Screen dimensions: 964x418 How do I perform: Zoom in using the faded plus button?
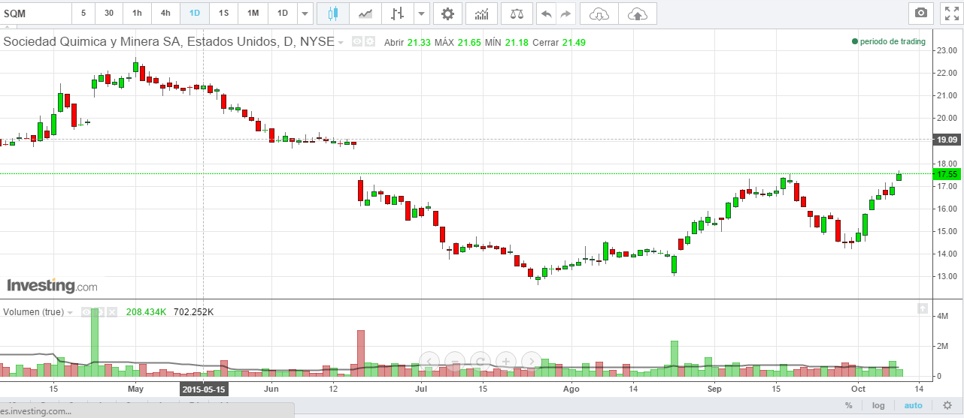[x=506, y=361]
